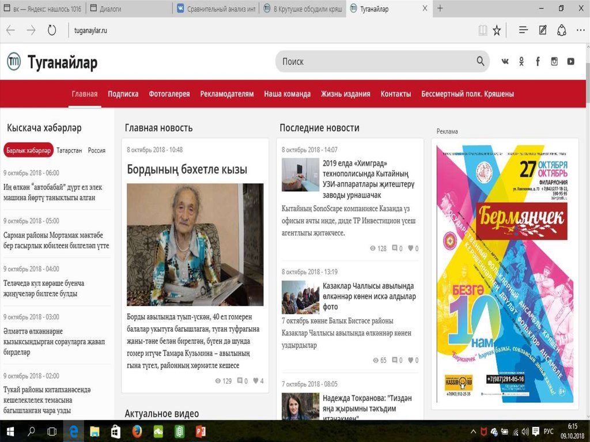This screenshot has height=442, width=590.
Task: Open the VK social page icon
Action: 505,62
